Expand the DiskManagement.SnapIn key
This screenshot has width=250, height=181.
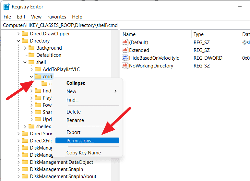[x=18, y=169]
